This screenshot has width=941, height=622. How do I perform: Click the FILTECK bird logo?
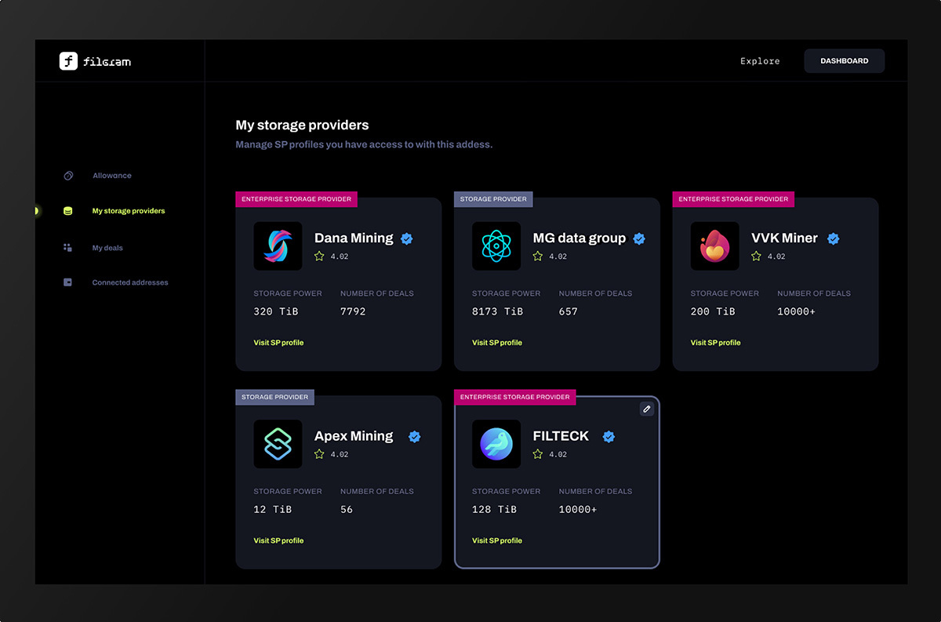click(496, 444)
